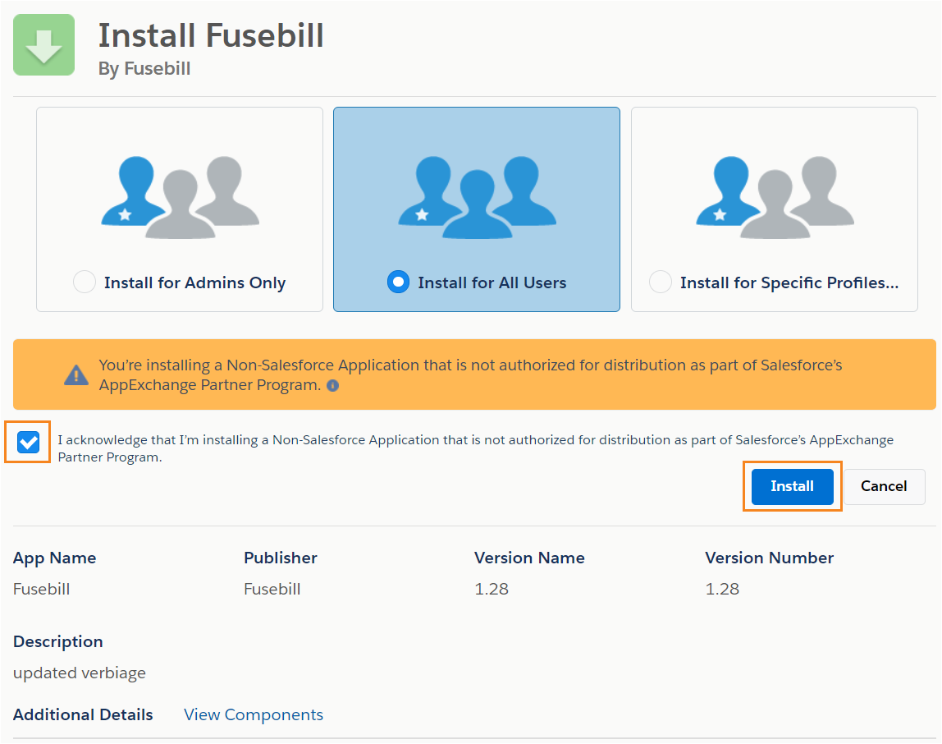This screenshot has width=942, height=744.
Task: Click the warning triangle icon in orange banner
Action: click(76, 374)
